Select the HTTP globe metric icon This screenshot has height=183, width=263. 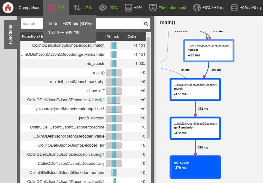pos(197,8)
